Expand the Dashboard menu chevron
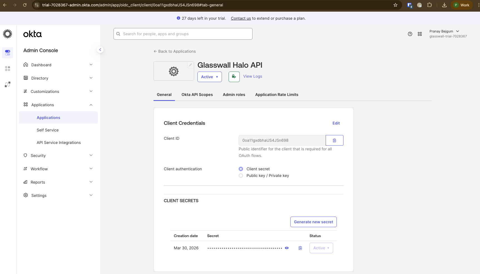Screen dimensions: 480x274 pyautogui.click(x=91, y=65)
